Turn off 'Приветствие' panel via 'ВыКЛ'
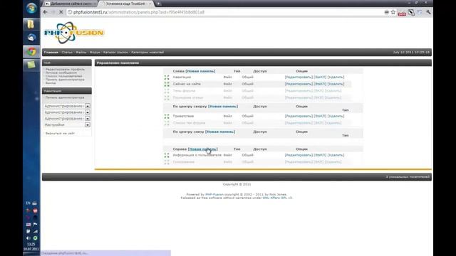This screenshot has width=456, height=256. (x=320, y=116)
